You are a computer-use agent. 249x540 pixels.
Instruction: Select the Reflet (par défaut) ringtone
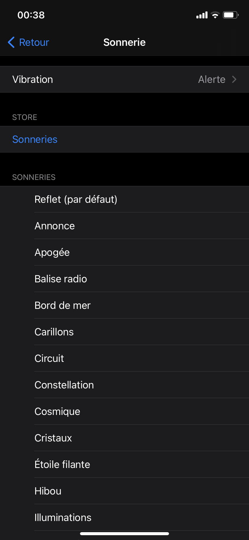pyautogui.click(x=76, y=199)
